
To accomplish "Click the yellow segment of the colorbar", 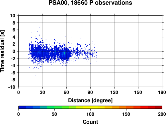I will 90,107.
